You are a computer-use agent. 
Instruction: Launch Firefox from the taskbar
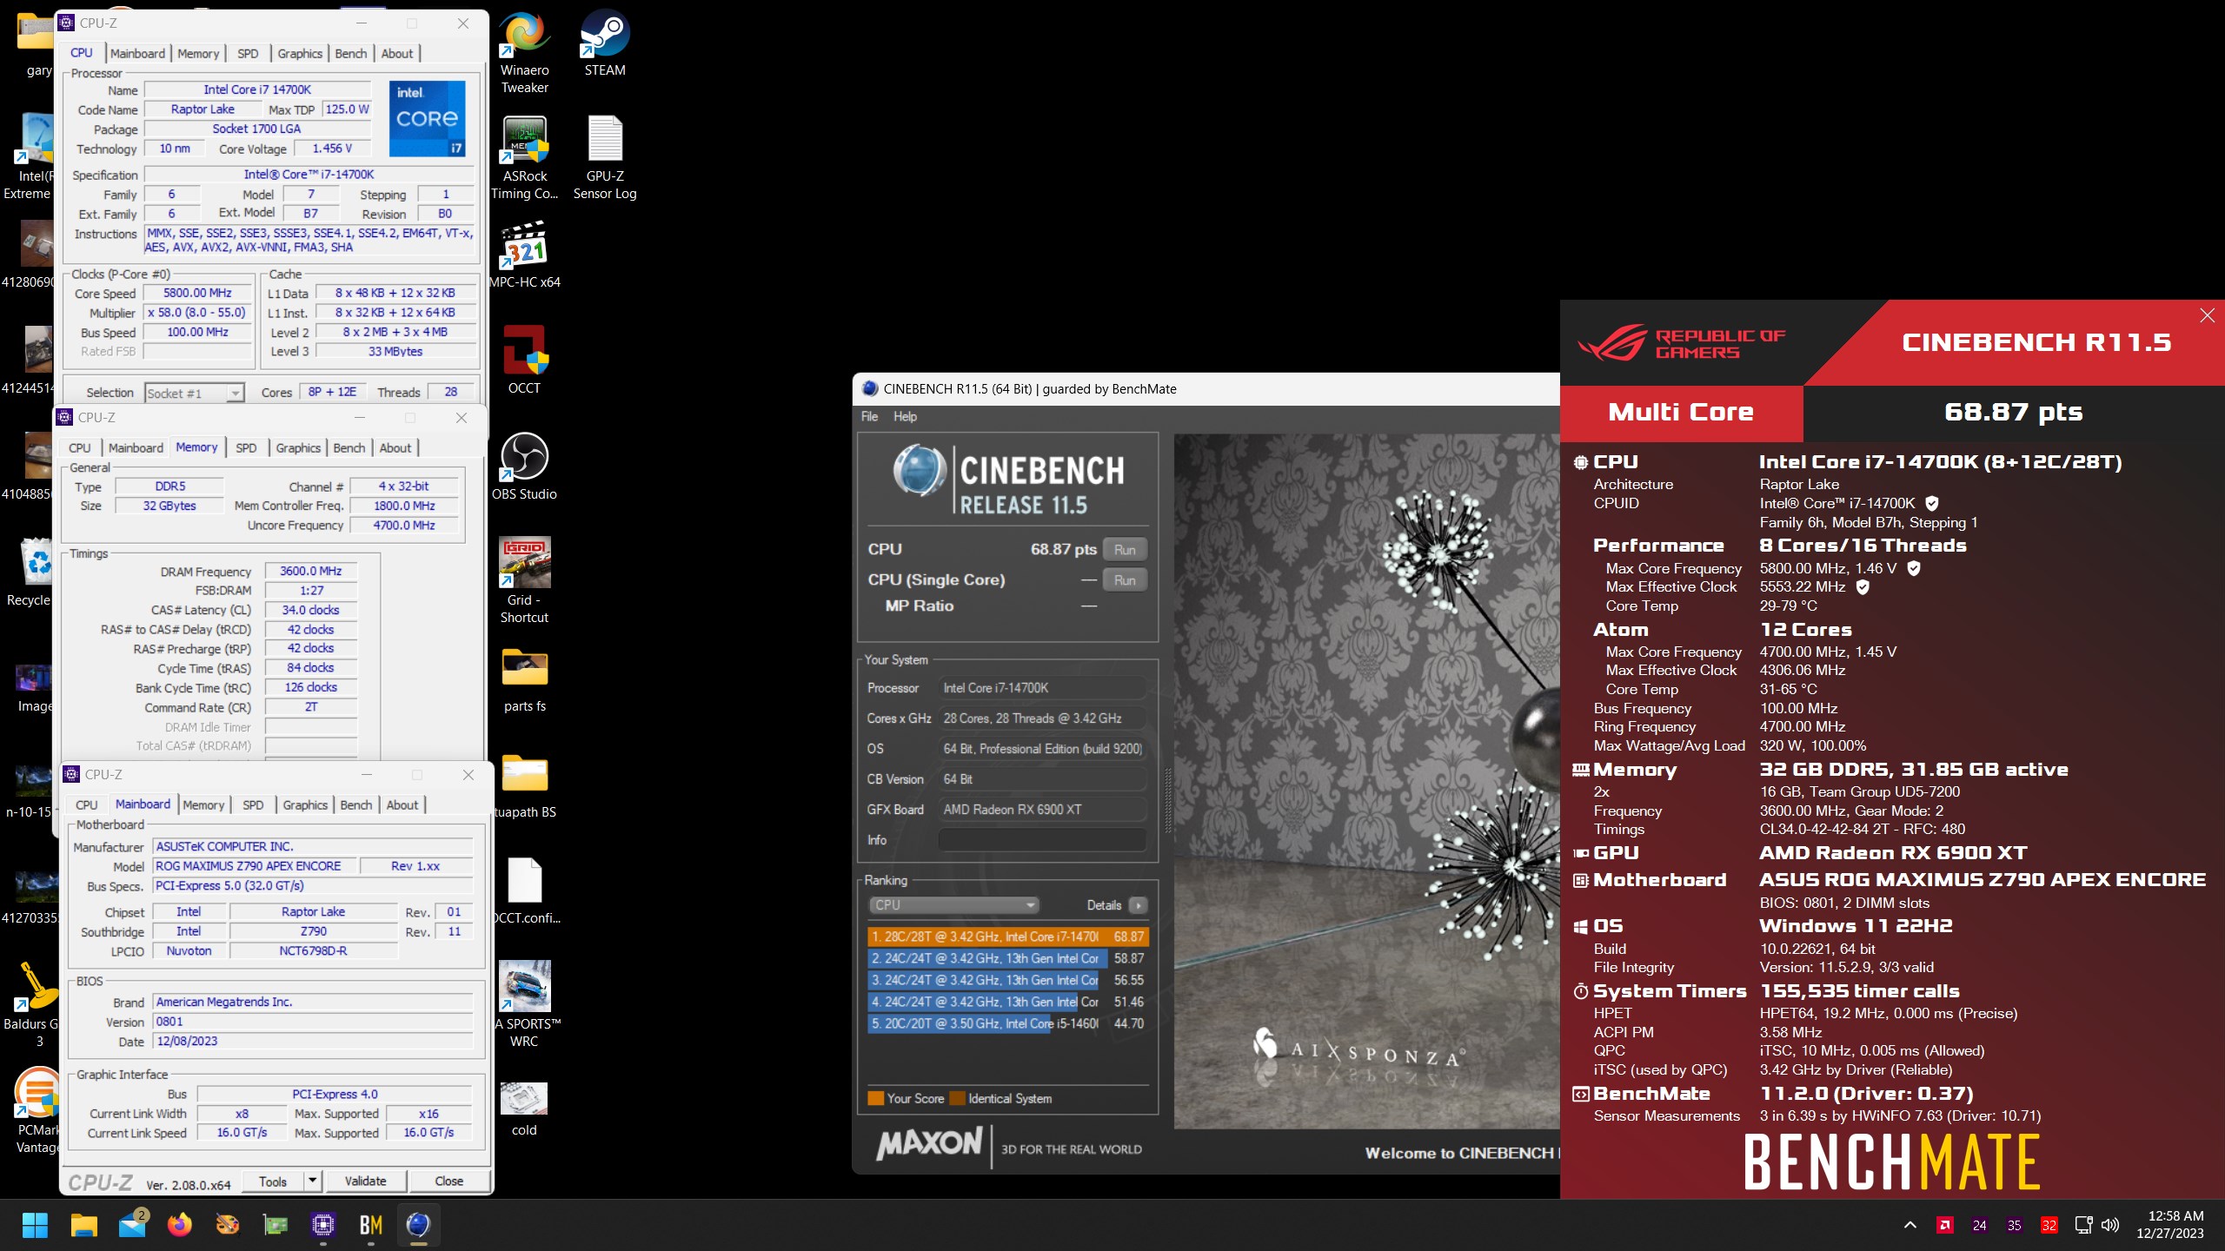click(x=180, y=1225)
